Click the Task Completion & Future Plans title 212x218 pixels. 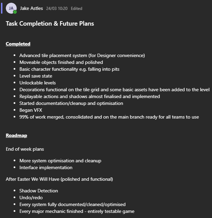point(50,24)
